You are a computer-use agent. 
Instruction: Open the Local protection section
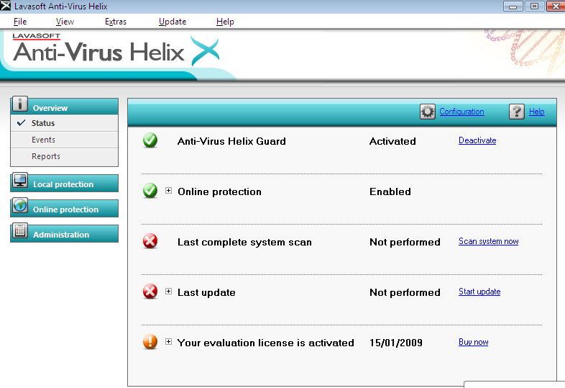click(x=64, y=183)
